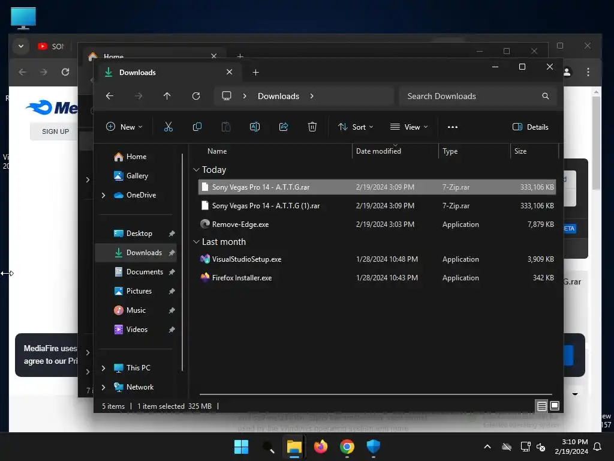Viewport: 614px width, 461px height.
Task: Click chevron after Downloads in address bar
Action: point(312,96)
